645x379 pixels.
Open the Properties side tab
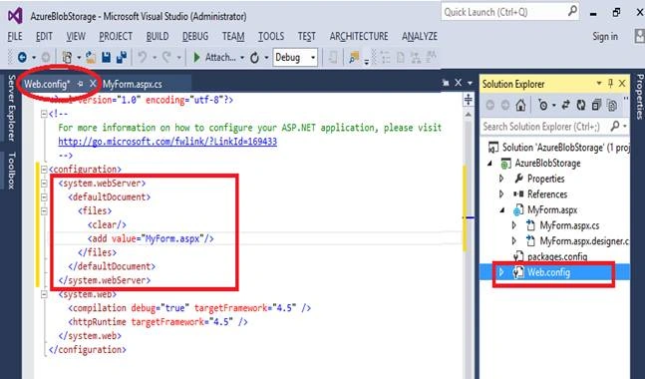click(640, 97)
